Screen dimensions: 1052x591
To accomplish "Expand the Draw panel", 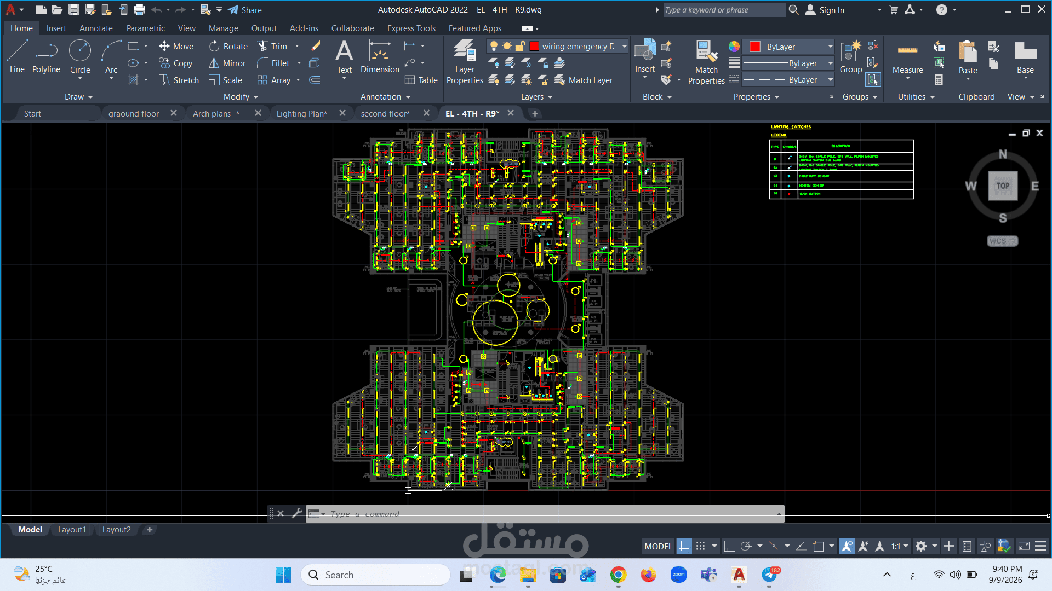I will (x=79, y=97).
